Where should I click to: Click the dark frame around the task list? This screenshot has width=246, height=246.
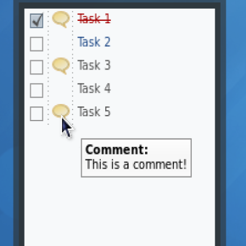pos(218,123)
